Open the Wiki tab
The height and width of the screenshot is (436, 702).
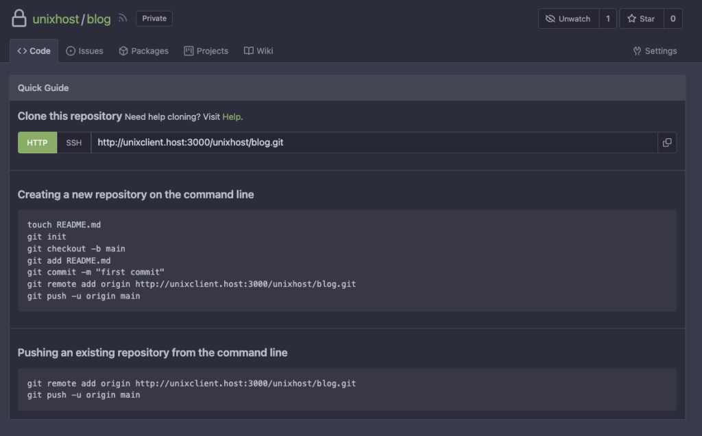click(258, 51)
